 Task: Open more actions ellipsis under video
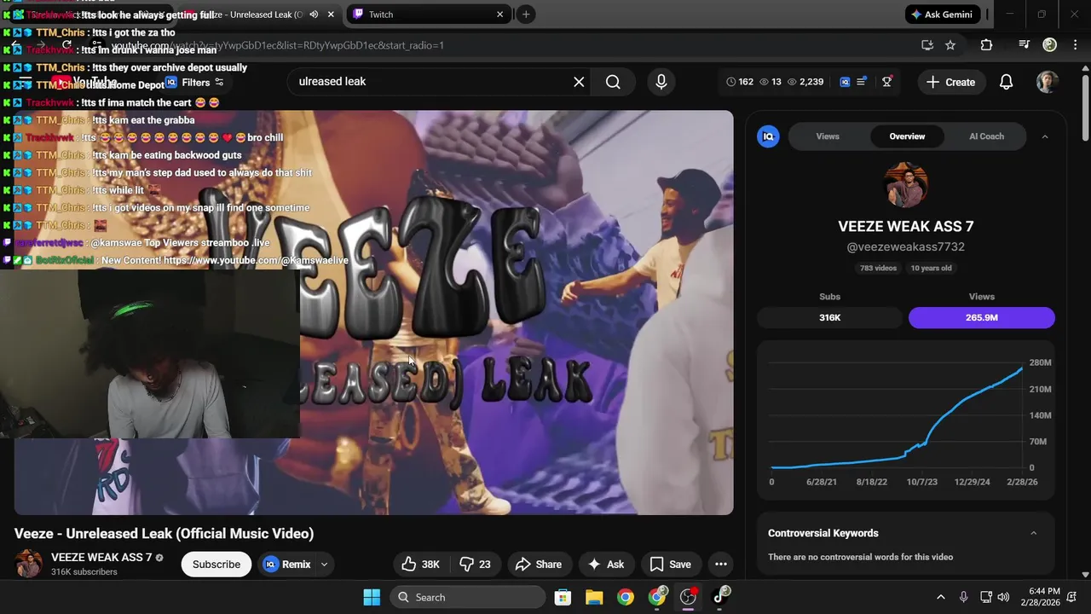[721, 564]
